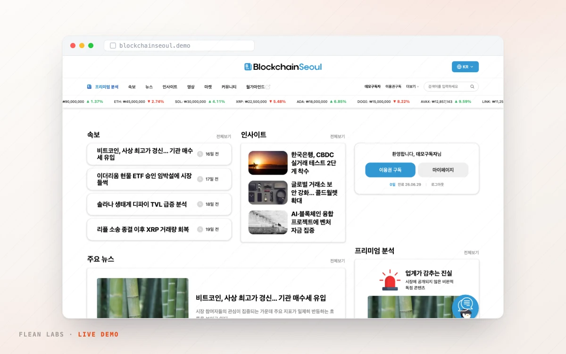Click the ETH ₩45,000,000 ticker entry

click(x=139, y=101)
